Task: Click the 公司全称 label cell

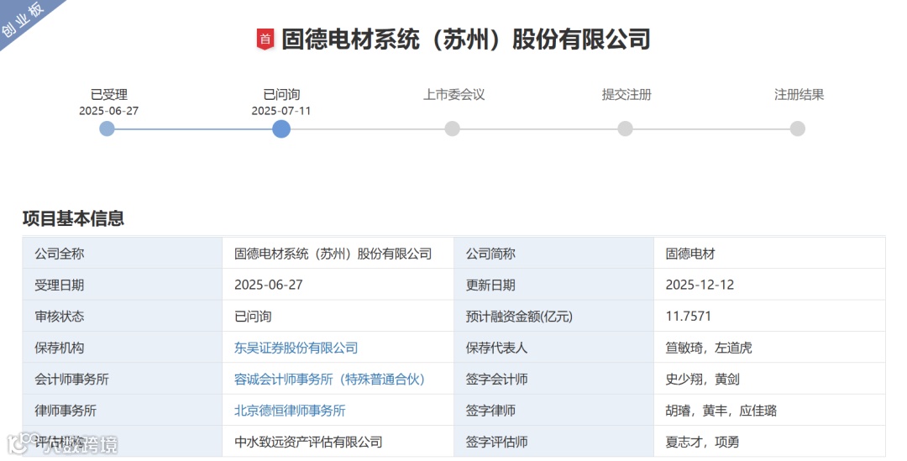Action: click(122, 254)
